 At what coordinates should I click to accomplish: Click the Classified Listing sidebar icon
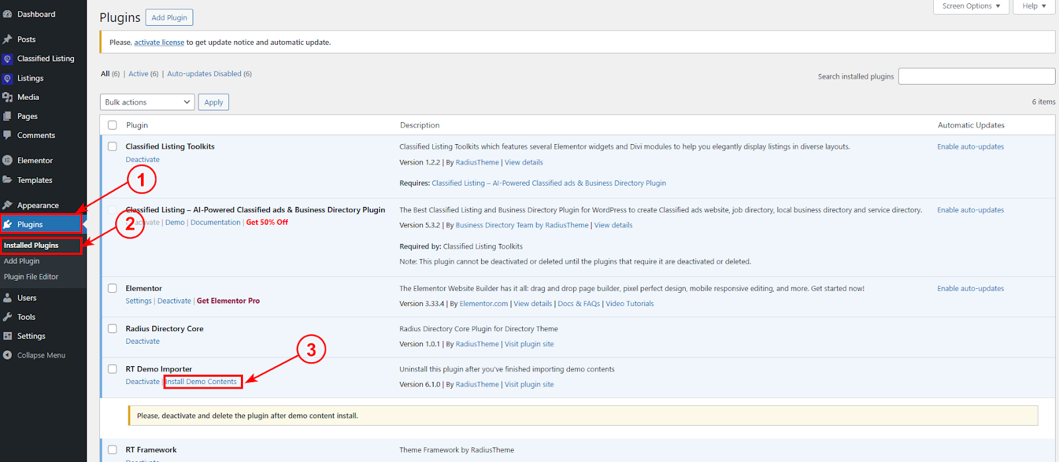pos(7,59)
